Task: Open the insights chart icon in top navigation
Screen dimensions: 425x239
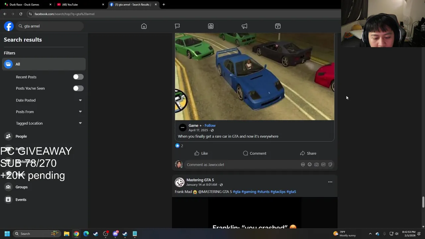Action: 211,26
